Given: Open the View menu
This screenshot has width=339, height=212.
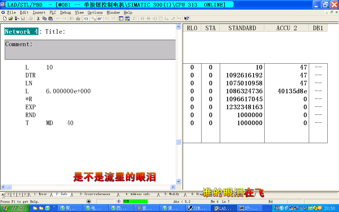Looking at the screenshot, I should point(79,12).
